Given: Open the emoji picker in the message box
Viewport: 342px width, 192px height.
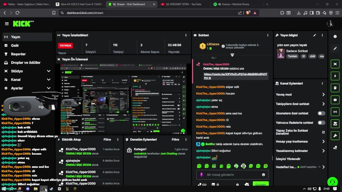Looking at the screenshot, I should (263, 175).
